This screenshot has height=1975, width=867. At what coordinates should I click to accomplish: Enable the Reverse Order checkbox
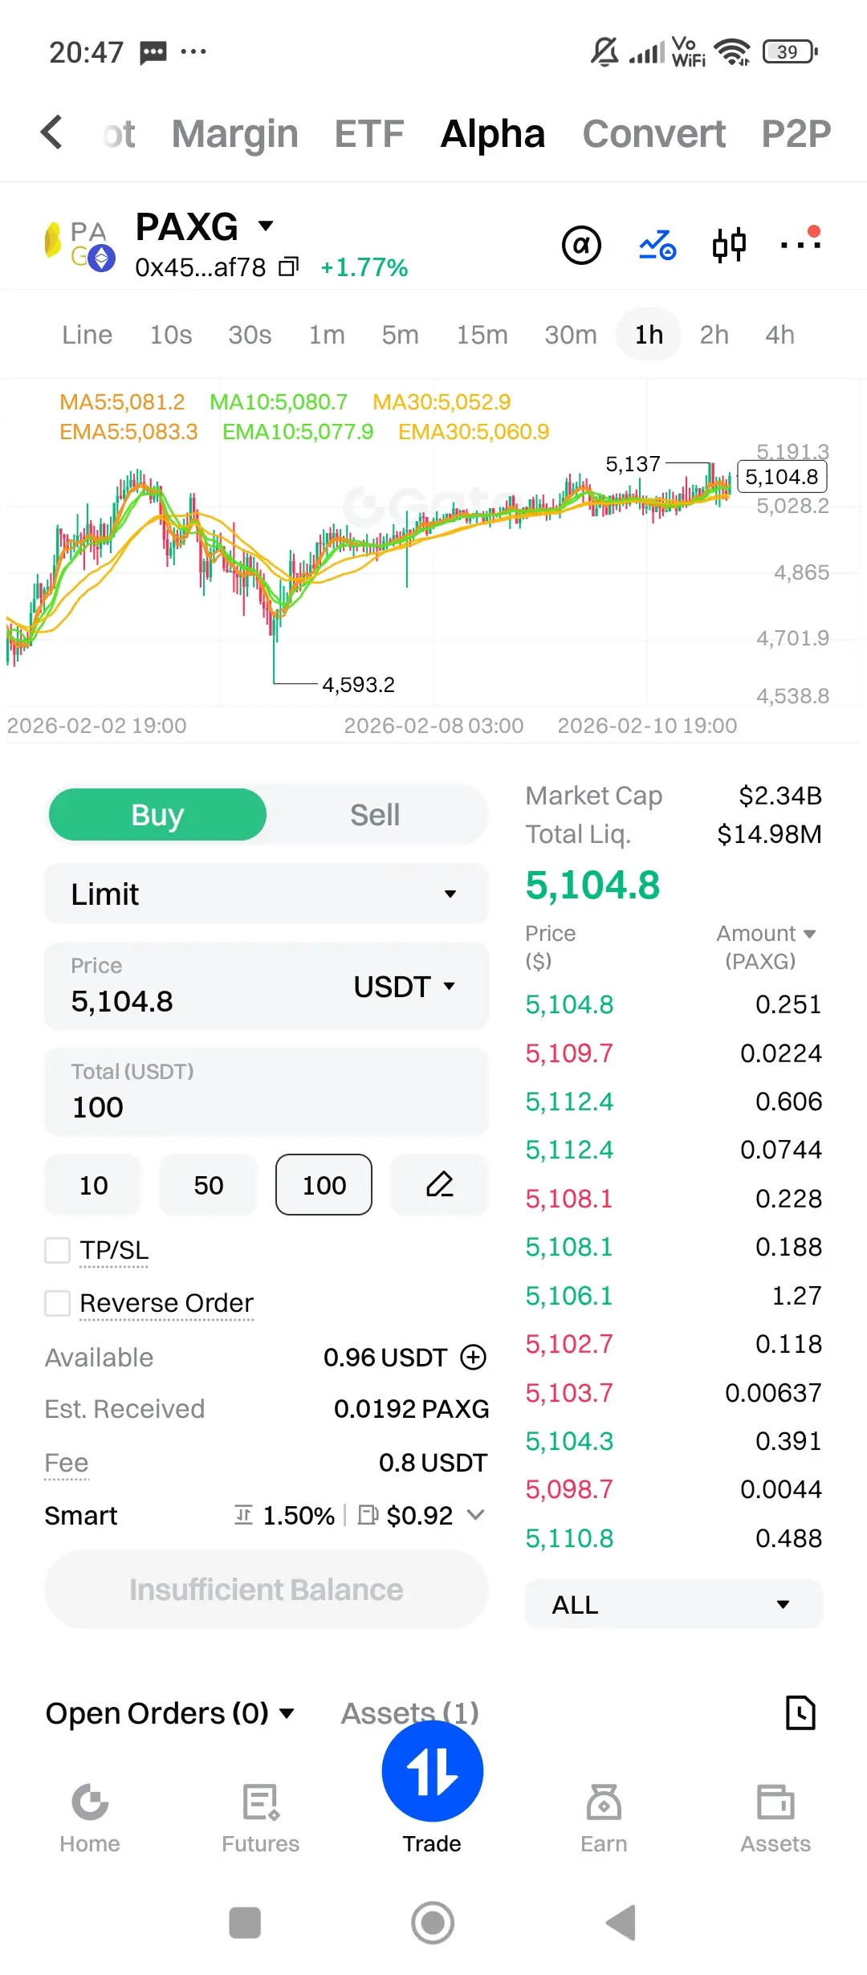coord(57,1303)
